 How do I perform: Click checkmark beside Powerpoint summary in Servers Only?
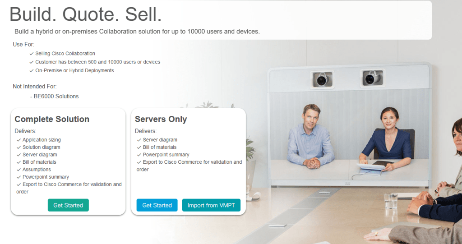coord(139,155)
